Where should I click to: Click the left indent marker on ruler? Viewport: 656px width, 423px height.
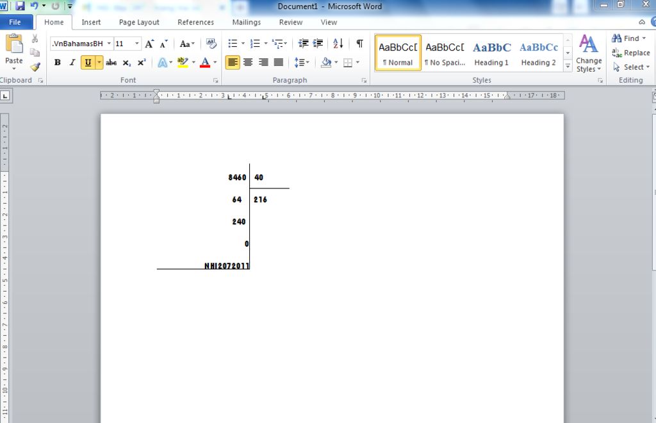[x=156, y=101]
